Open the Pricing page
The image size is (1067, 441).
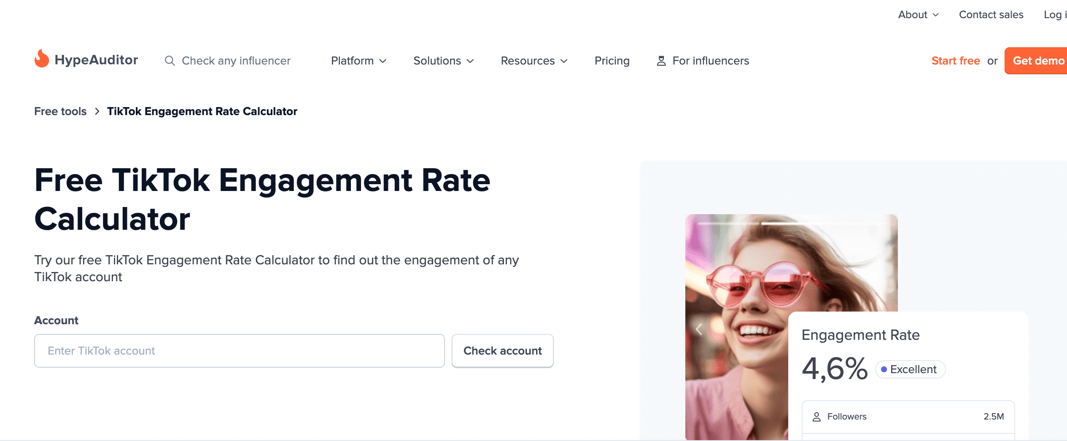pos(612,61)
